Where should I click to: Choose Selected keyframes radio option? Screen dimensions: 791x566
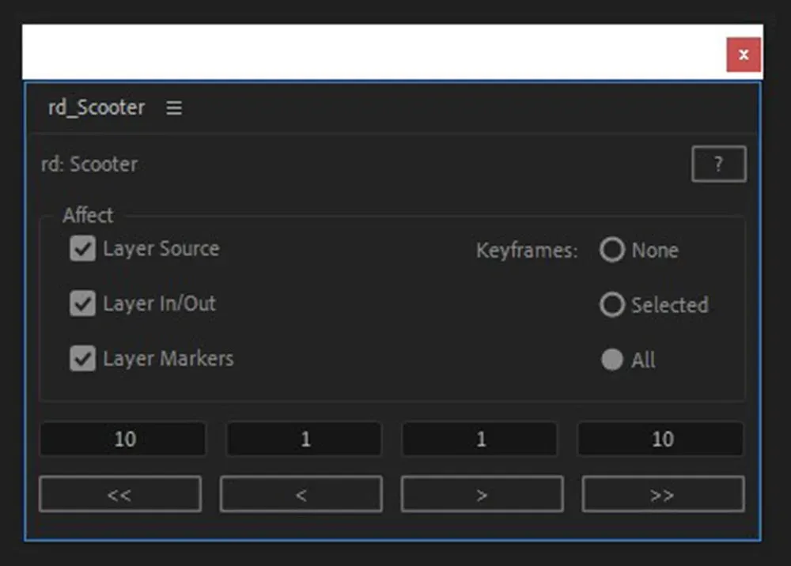tap(612, 304)
